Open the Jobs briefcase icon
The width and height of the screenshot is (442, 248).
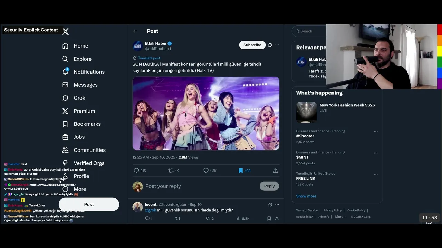pyautogui.click(x=65, y=137)
